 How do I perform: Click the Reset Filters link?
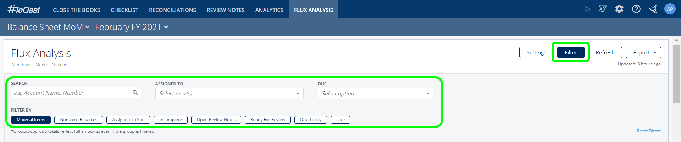(648, 131)
